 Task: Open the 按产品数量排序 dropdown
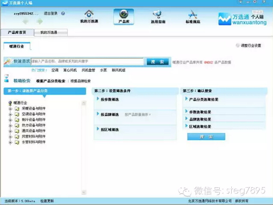tap(138, 114)
